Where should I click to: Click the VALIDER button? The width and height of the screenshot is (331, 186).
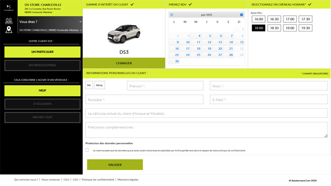pos(115,165)
